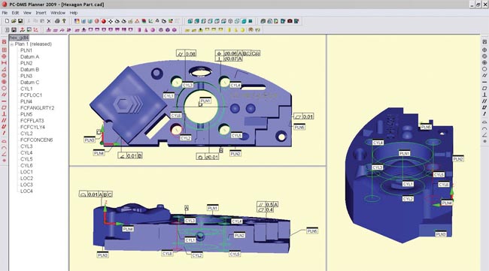
Task: Click the CYL4 label in the right 3D view
Action: click(378, 143)
